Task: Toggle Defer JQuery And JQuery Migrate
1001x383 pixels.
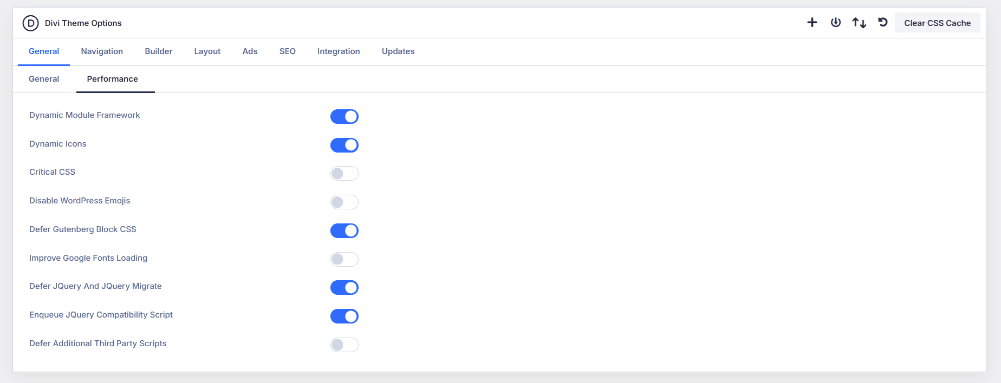Action: 344,288
